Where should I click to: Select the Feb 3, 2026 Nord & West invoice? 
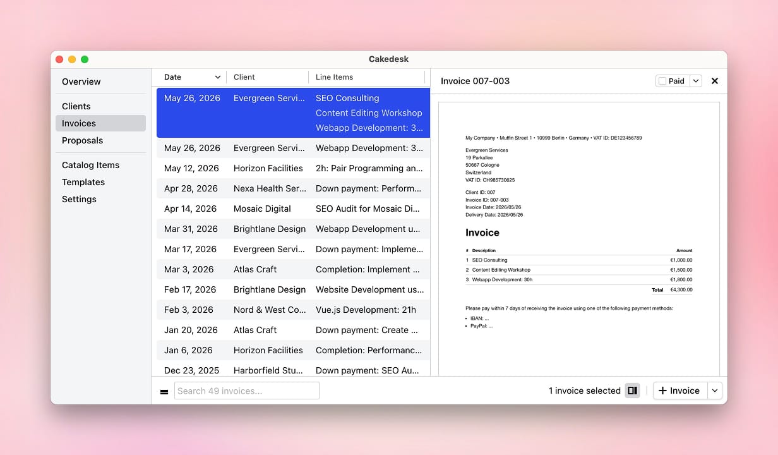pos(293,310)
